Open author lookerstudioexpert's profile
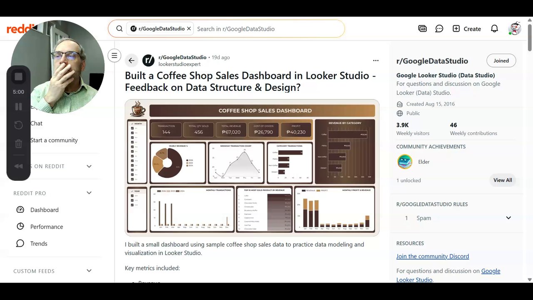Viewport: 533px width, 300px height. pyautogui.click(x=179, y=64)
